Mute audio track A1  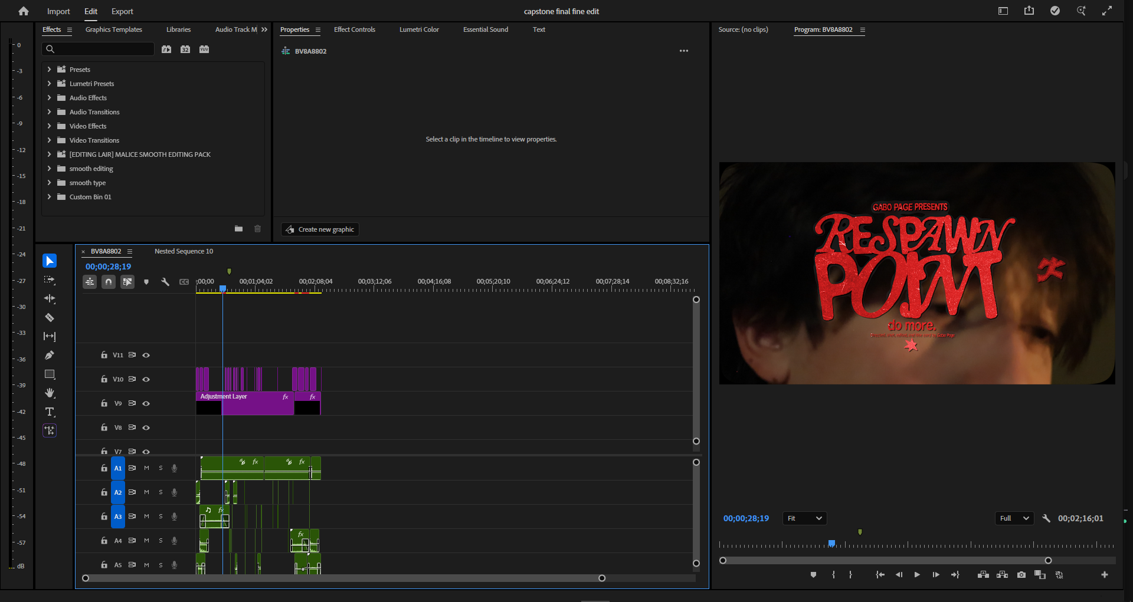coord(146,468)
